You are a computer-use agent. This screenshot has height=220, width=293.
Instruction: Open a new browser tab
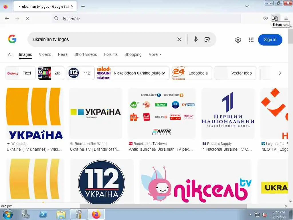pos(83,7)
